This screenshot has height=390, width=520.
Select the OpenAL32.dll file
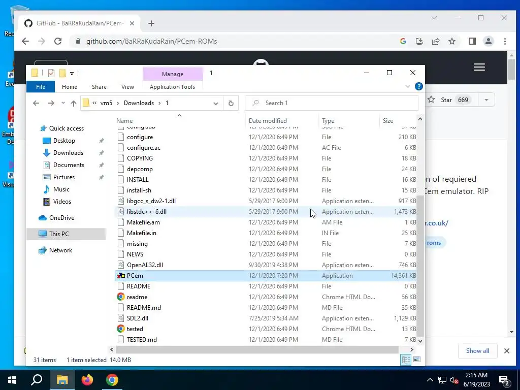265,265
